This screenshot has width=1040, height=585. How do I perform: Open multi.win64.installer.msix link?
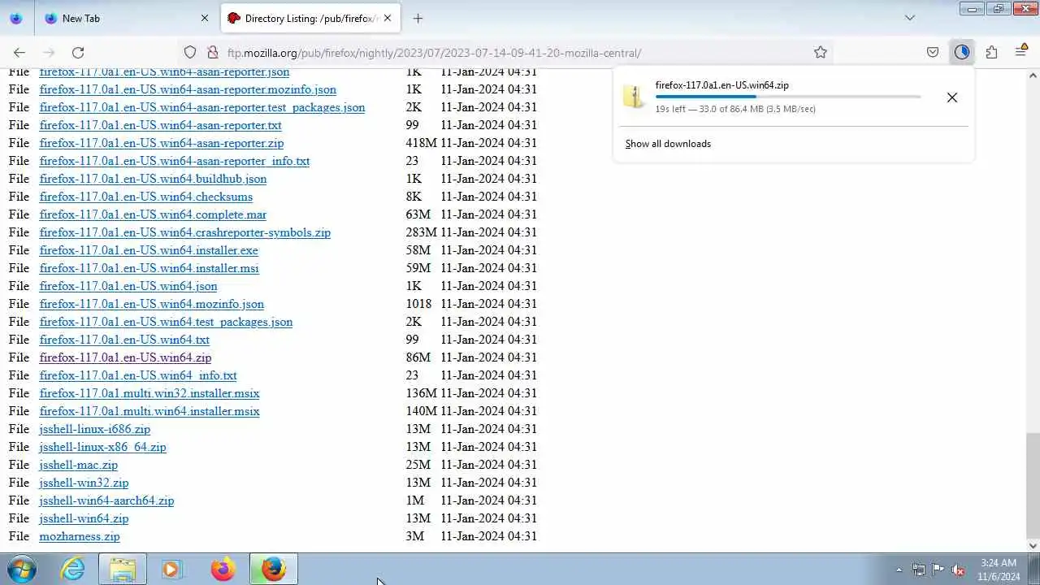tap(149, 411)
